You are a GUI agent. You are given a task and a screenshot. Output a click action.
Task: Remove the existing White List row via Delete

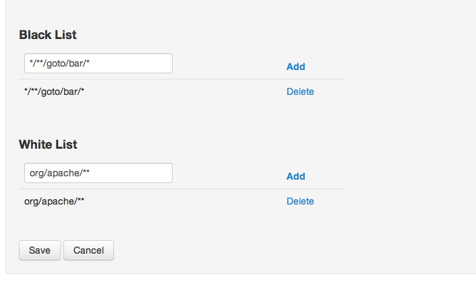(300, 201)
